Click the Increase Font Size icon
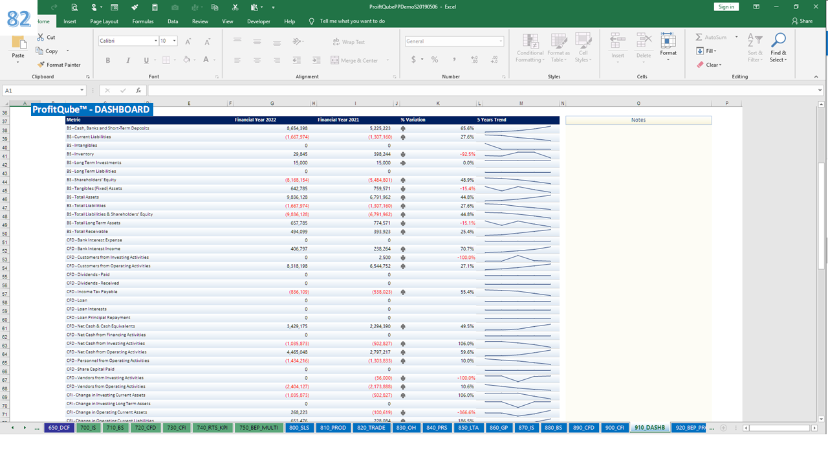 point(188,41)
